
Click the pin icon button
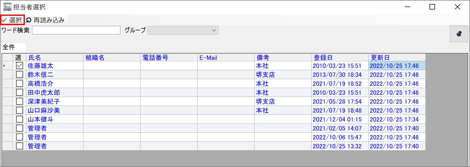[x=459, y=34]
